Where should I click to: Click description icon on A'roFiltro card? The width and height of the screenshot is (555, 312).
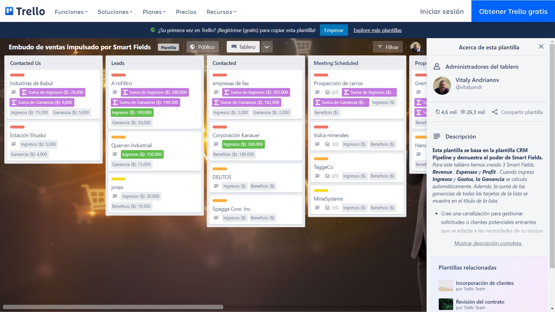[115, 92]
